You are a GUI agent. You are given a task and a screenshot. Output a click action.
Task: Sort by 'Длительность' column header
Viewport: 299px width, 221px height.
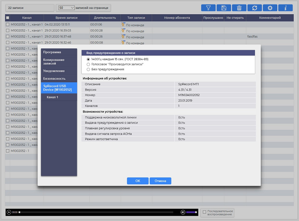point(105,18)
